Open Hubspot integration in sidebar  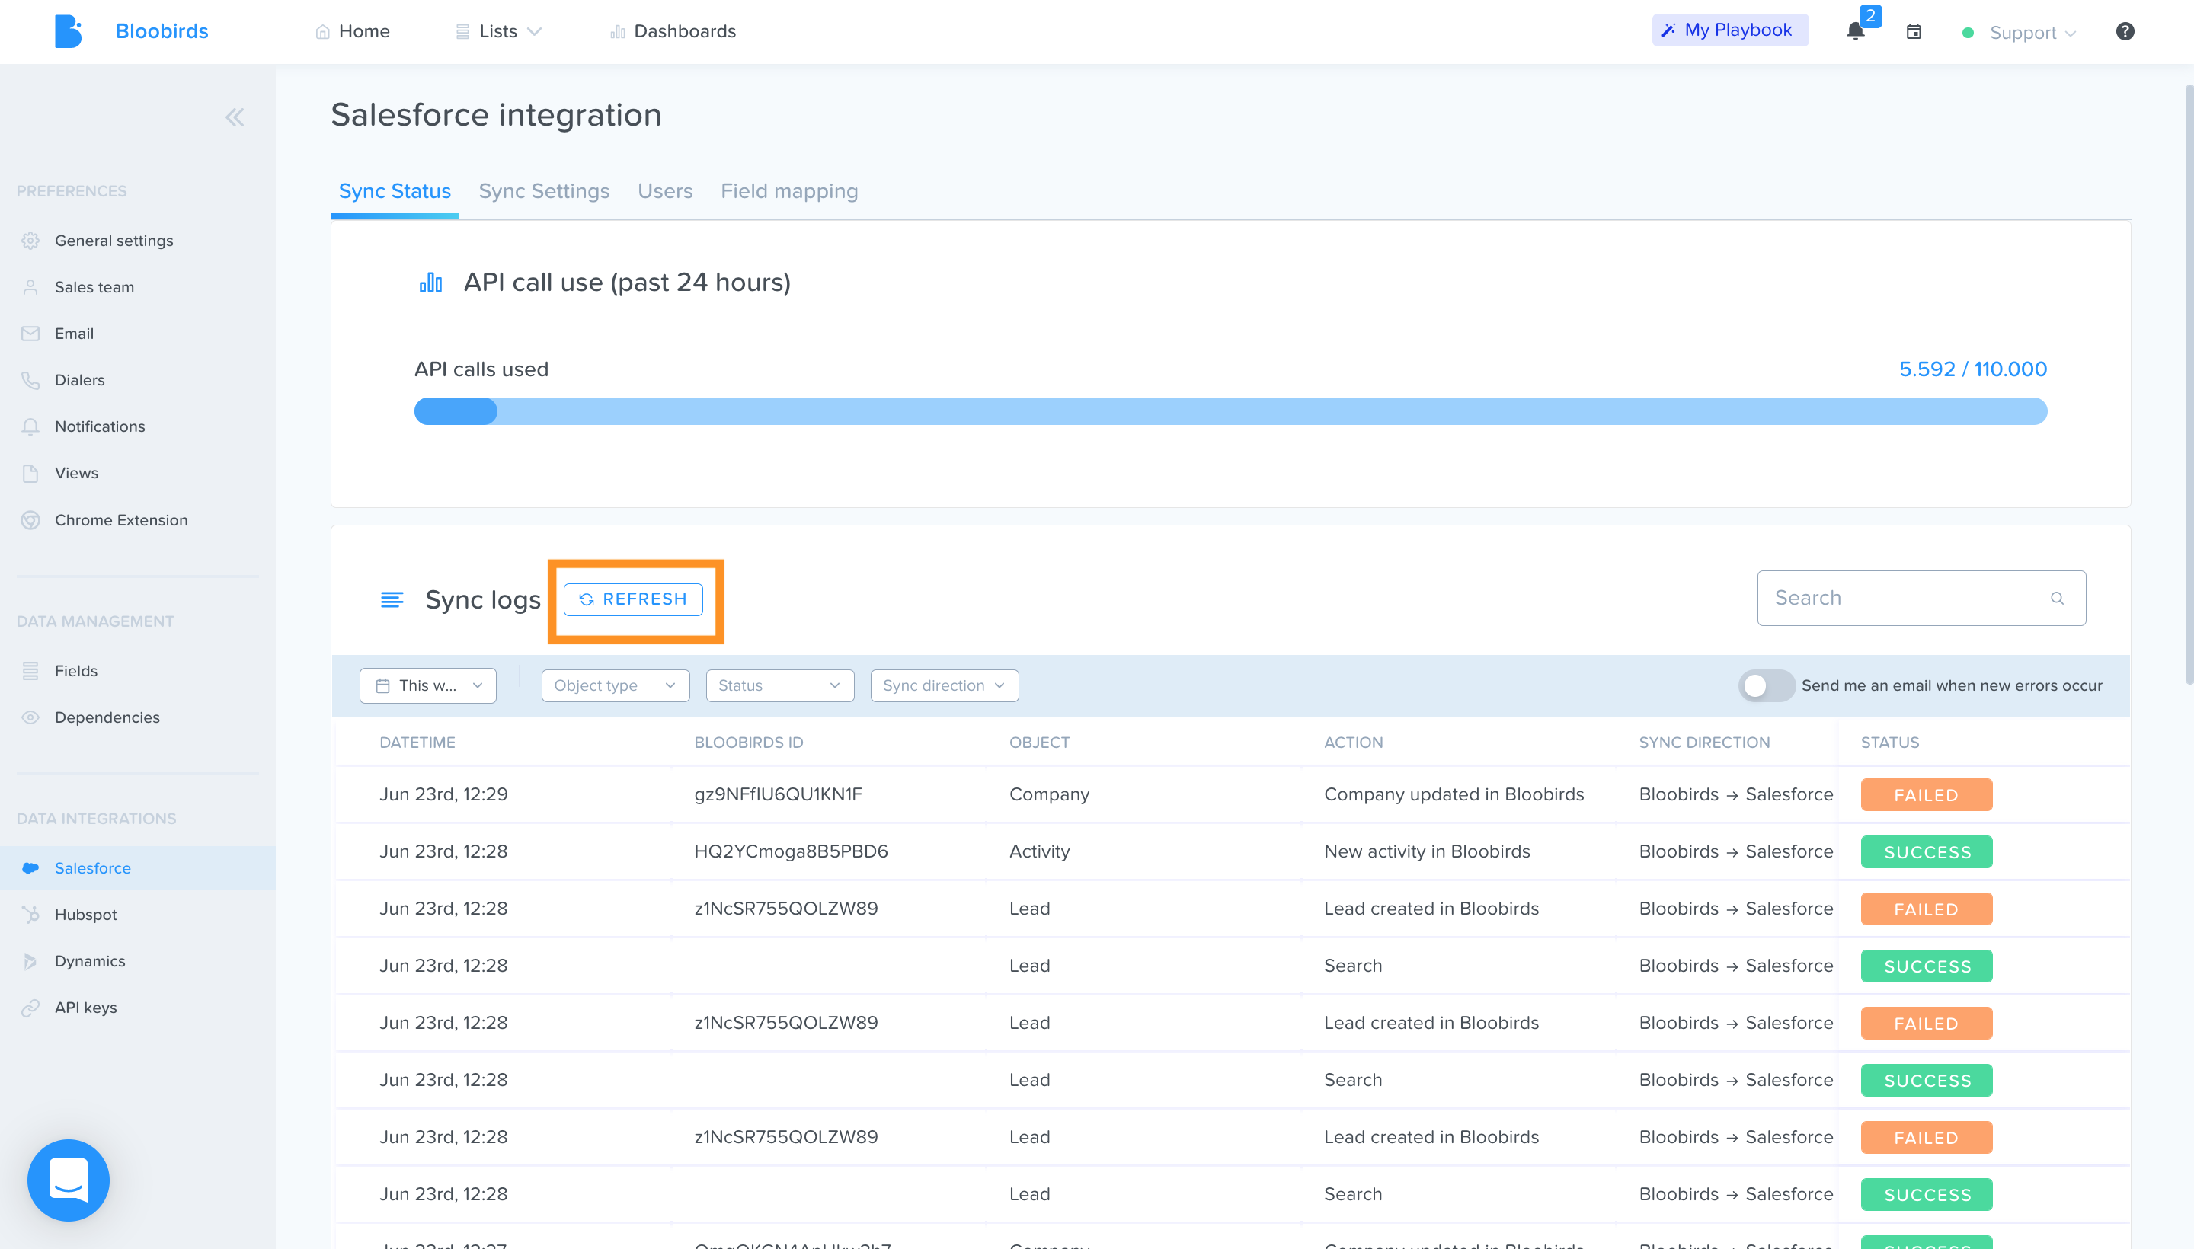click(x=86, y=915)
